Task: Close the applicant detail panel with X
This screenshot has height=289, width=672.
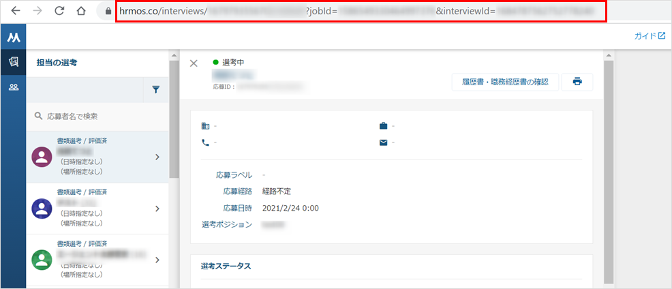Action: point(194,63)
